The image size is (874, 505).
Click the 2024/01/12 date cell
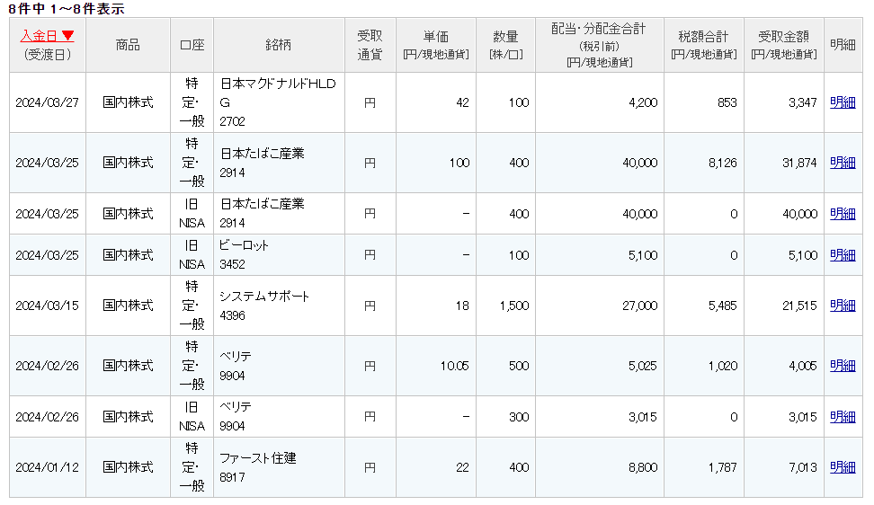click(x=47, y=467)
